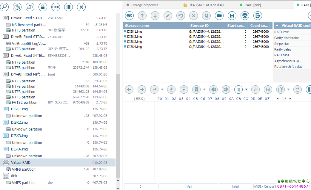
Task: Click the circular refresh arrow in hex toolbar
Action: [297, 89]
